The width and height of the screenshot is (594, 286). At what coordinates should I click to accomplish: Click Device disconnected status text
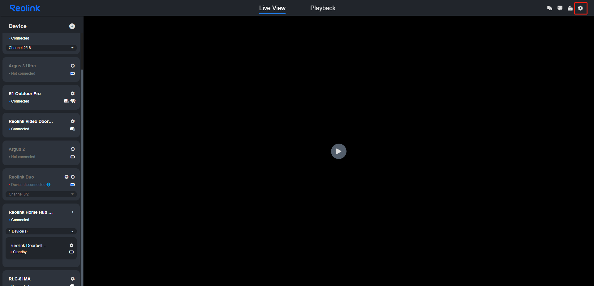click(28, 185)
